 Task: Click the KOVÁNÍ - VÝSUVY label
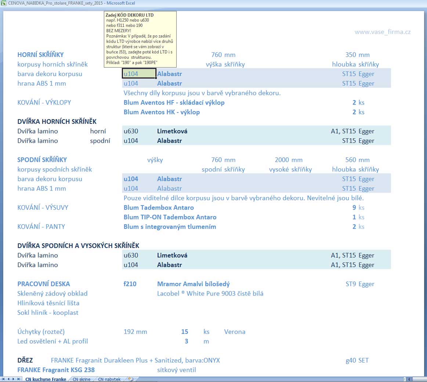(43, 207)
